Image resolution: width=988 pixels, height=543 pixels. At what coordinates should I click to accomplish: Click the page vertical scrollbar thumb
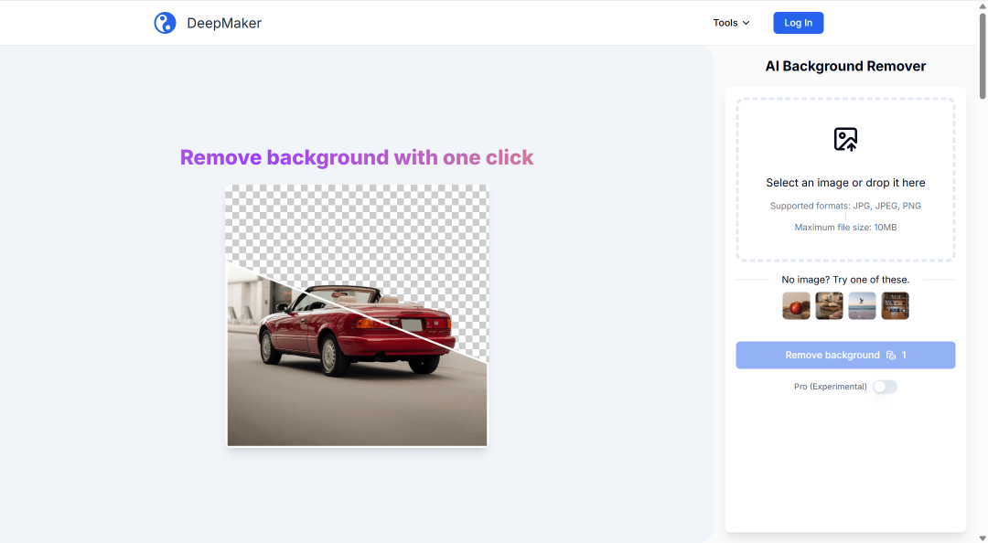(983, 56)
